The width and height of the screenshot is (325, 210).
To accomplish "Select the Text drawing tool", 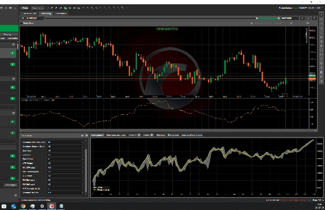I will click(x=321, y=68).
